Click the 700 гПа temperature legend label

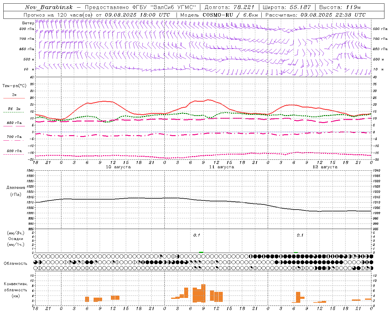[14, 137]
